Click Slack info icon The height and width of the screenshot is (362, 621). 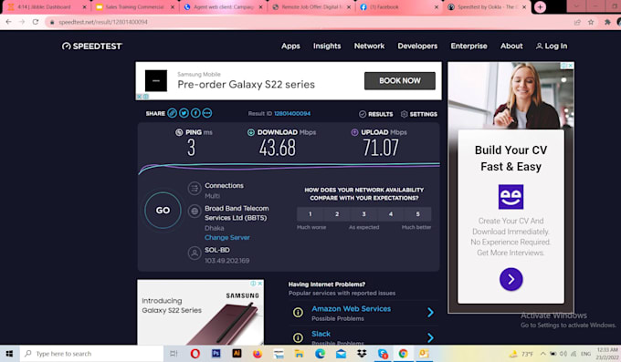298,337
